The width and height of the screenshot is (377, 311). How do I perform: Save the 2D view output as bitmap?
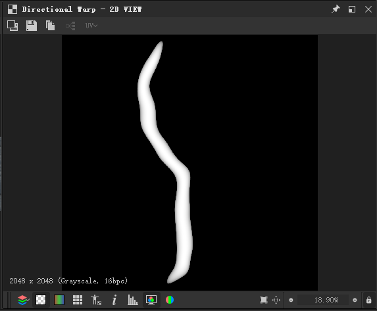pyautogui.click(x=32, y=26)
